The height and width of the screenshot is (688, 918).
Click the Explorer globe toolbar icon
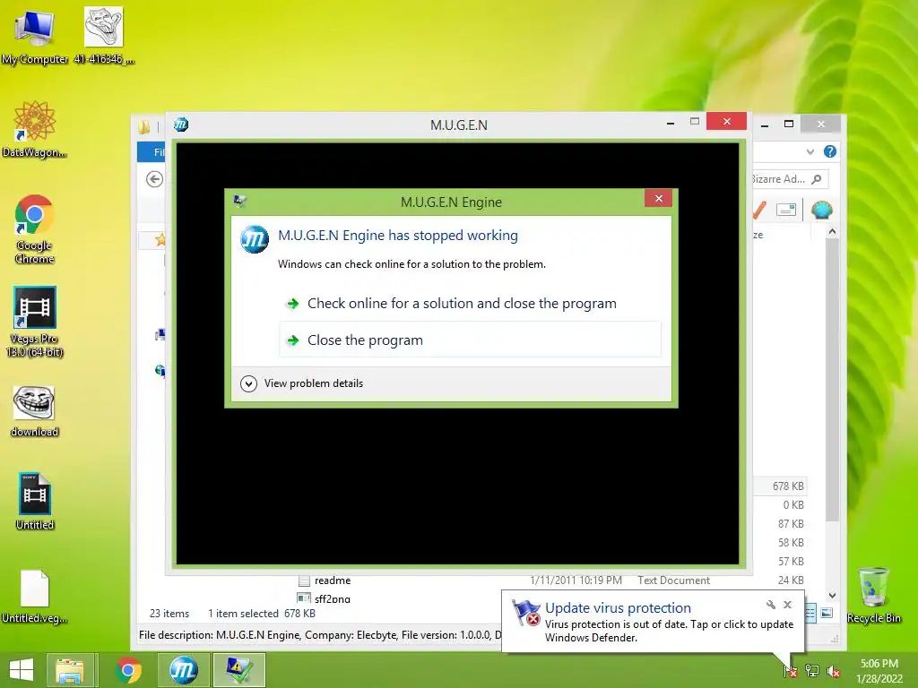(x=821, y=210)
